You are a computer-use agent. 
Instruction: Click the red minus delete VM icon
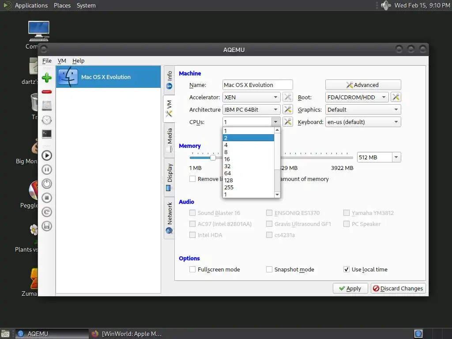click(47, 92)
